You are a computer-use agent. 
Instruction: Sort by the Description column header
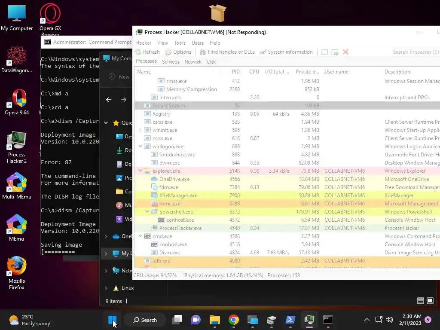(x=411, y=72)
